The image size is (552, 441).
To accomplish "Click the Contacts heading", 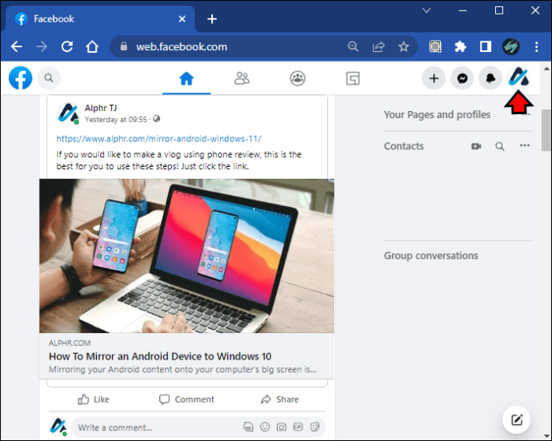I will (404, 146).
